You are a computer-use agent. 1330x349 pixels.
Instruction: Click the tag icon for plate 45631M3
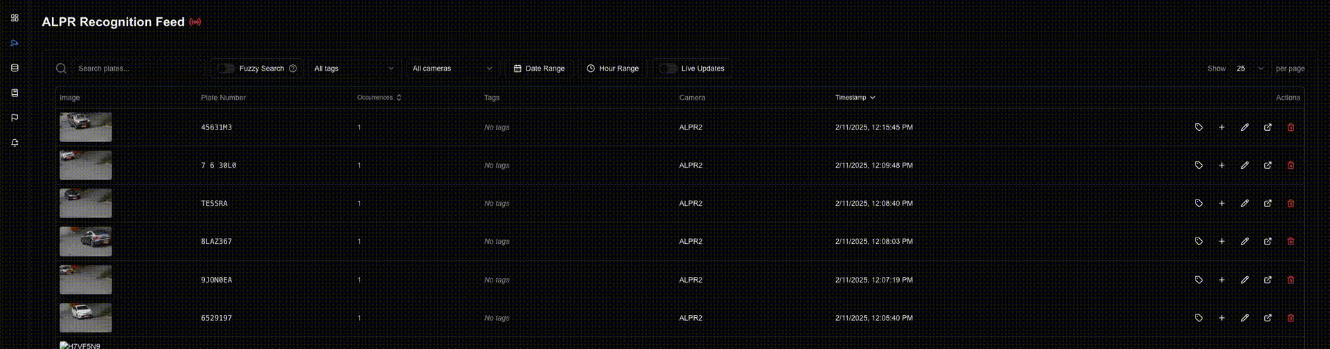tap(1198, 127)
